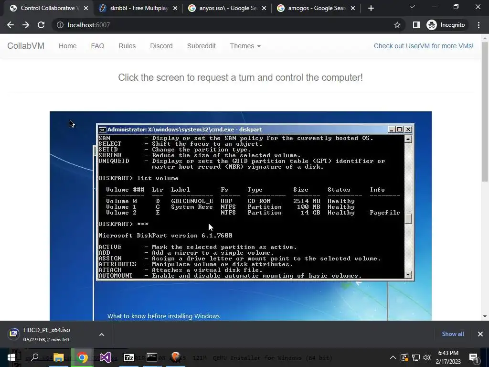Close the anyos iso Google Search tab

tap(264, 8)
